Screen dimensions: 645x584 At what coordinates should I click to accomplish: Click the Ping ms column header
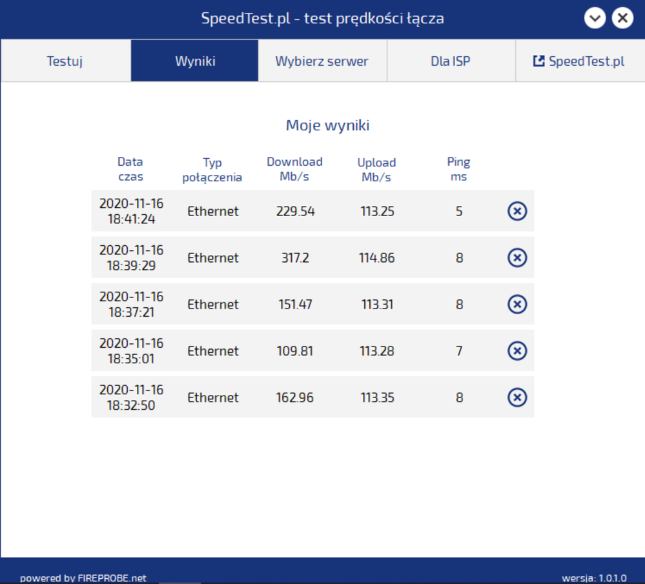coord(458,169)
